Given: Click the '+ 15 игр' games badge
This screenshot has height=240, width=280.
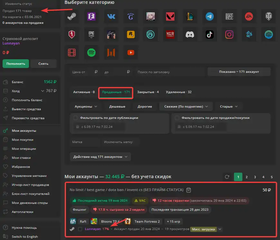Looking at the screenshot, I should click(173, 222).
